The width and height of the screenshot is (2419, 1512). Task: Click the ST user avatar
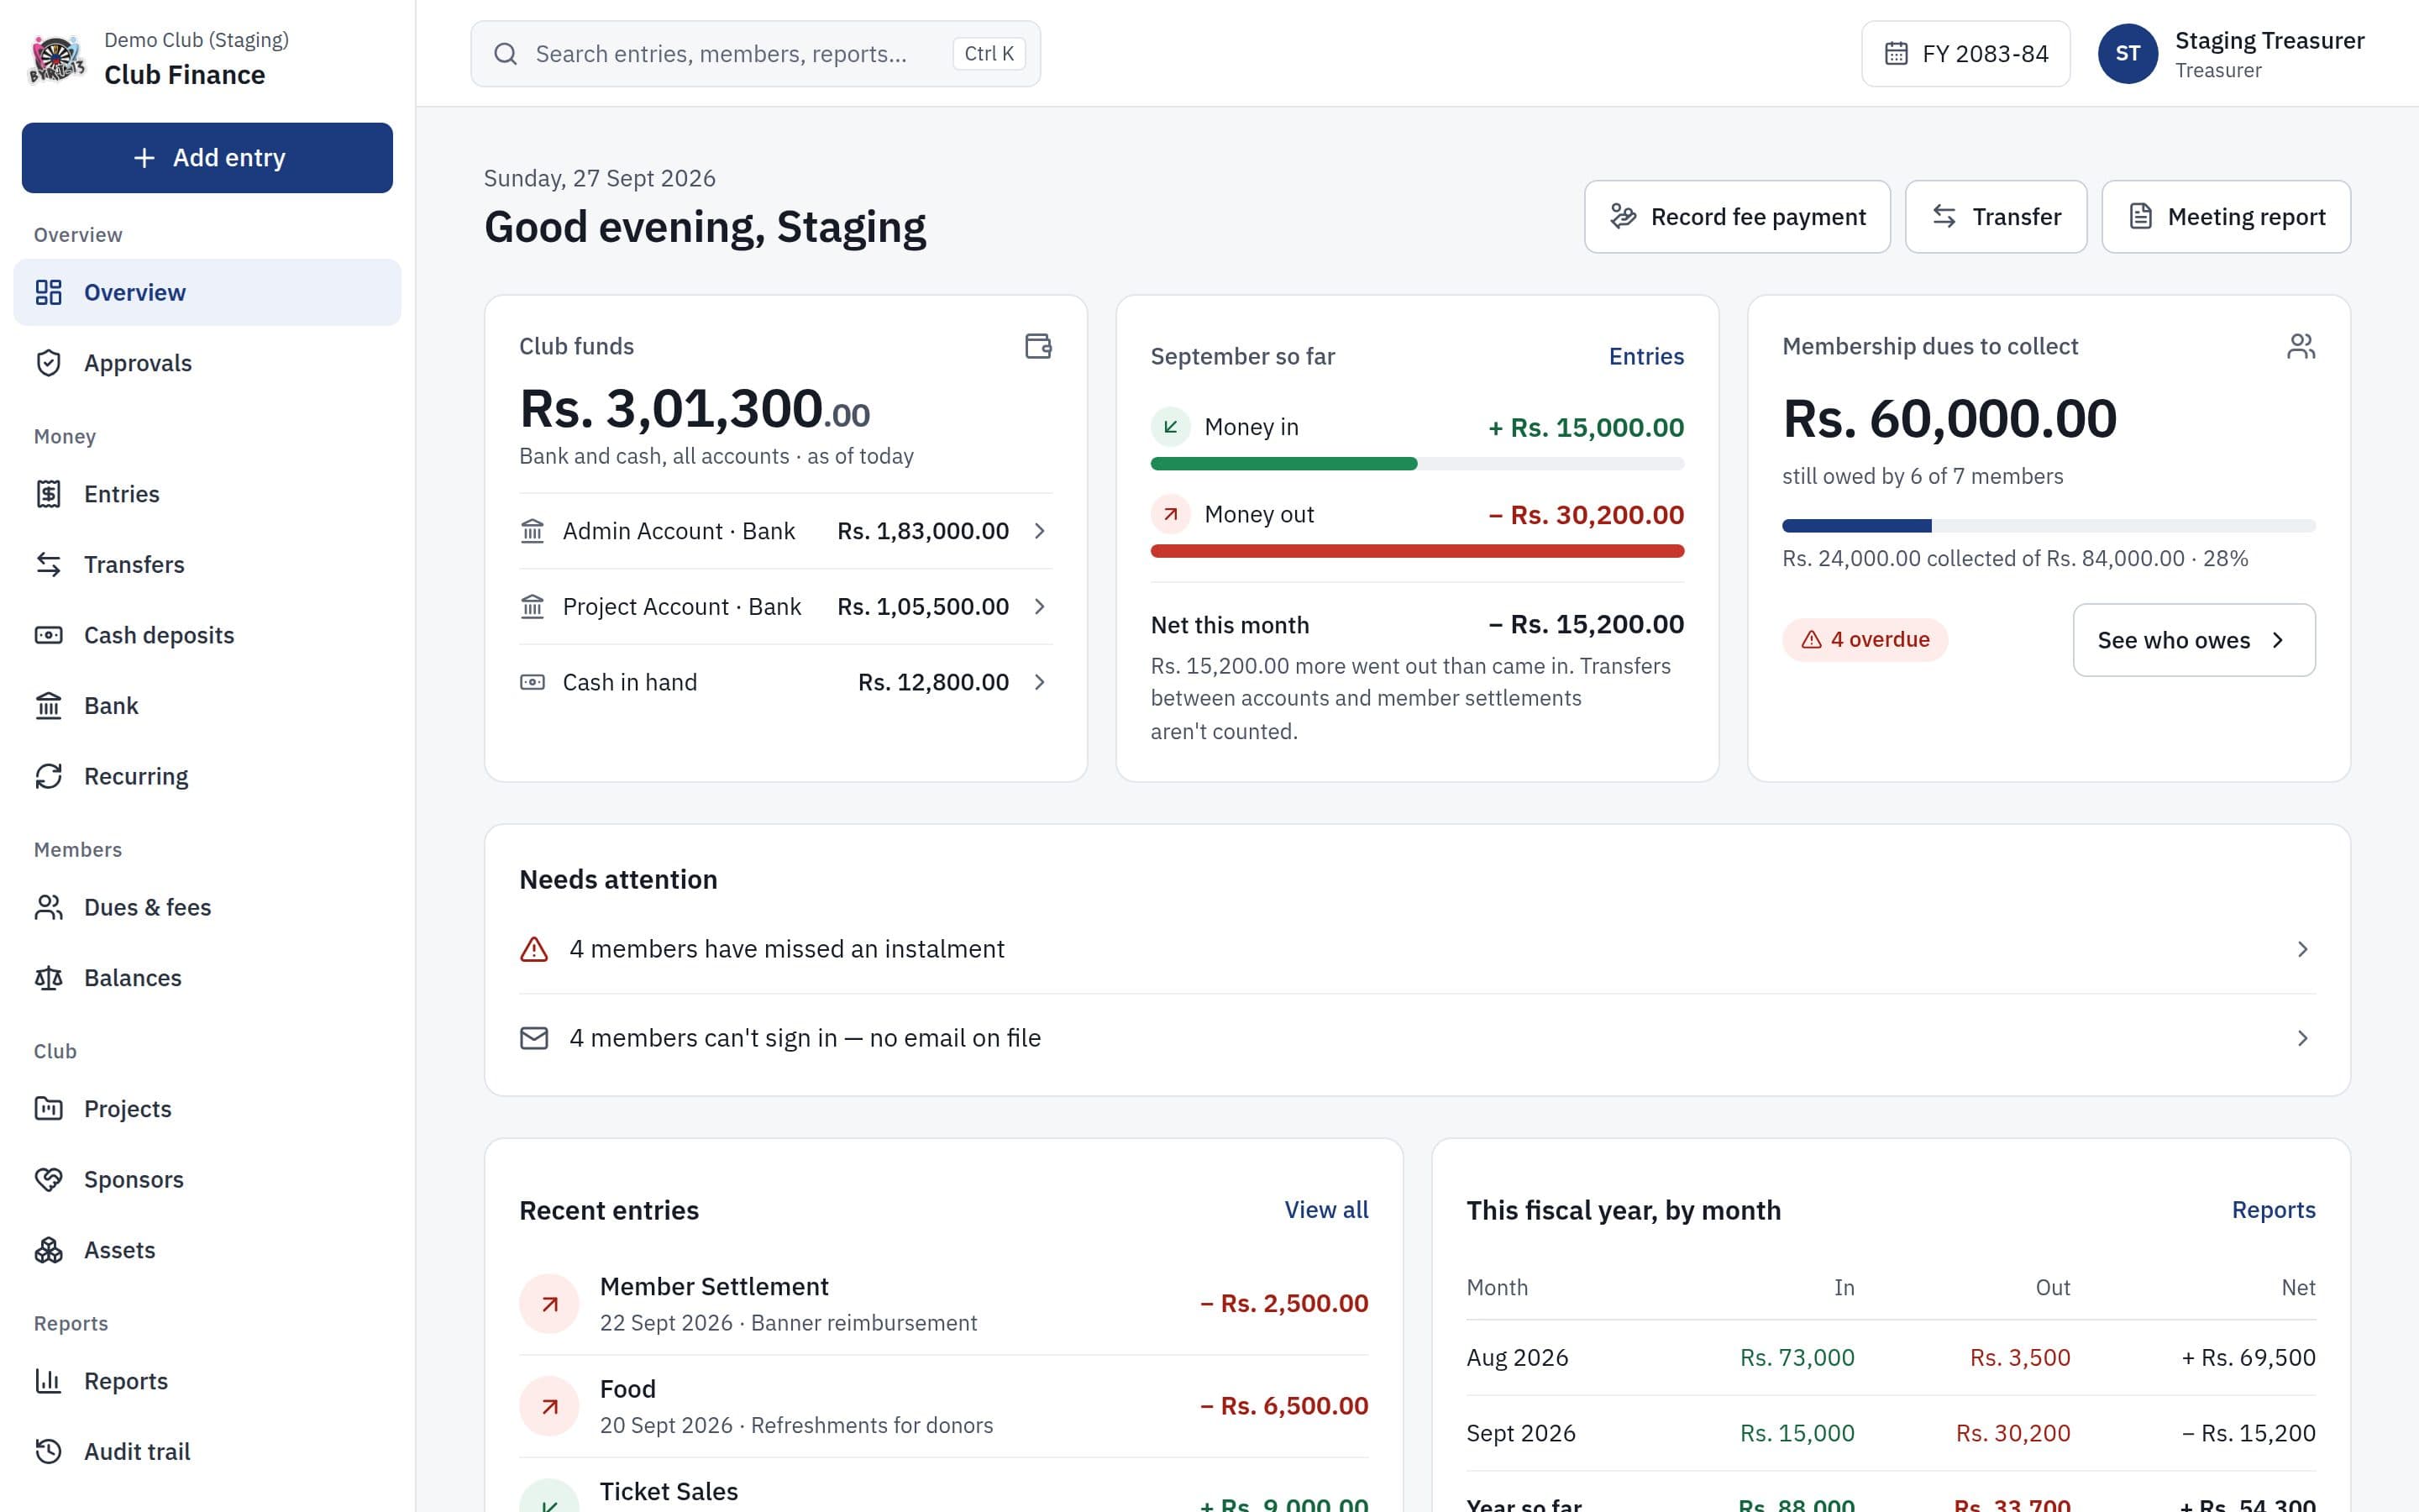point(2127,54)
